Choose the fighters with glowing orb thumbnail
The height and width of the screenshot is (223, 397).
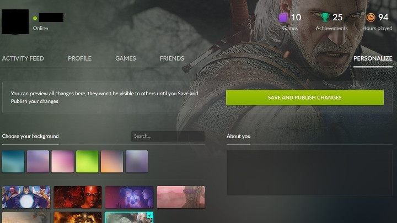pyautogui.click(x=26, y=197)
